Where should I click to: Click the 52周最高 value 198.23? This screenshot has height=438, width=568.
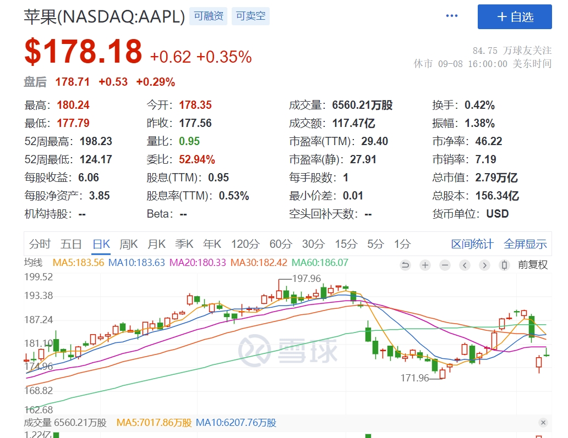click(x=96, y=141)
